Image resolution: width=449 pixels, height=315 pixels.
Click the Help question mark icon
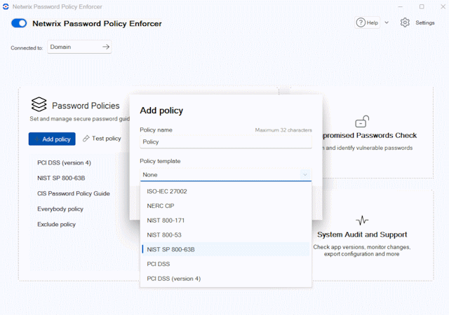tap(361, 22)
